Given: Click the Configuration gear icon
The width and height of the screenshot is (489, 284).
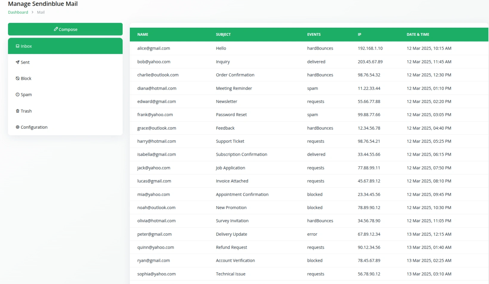Looking at the screenshot, I should (x=17, y=127).
